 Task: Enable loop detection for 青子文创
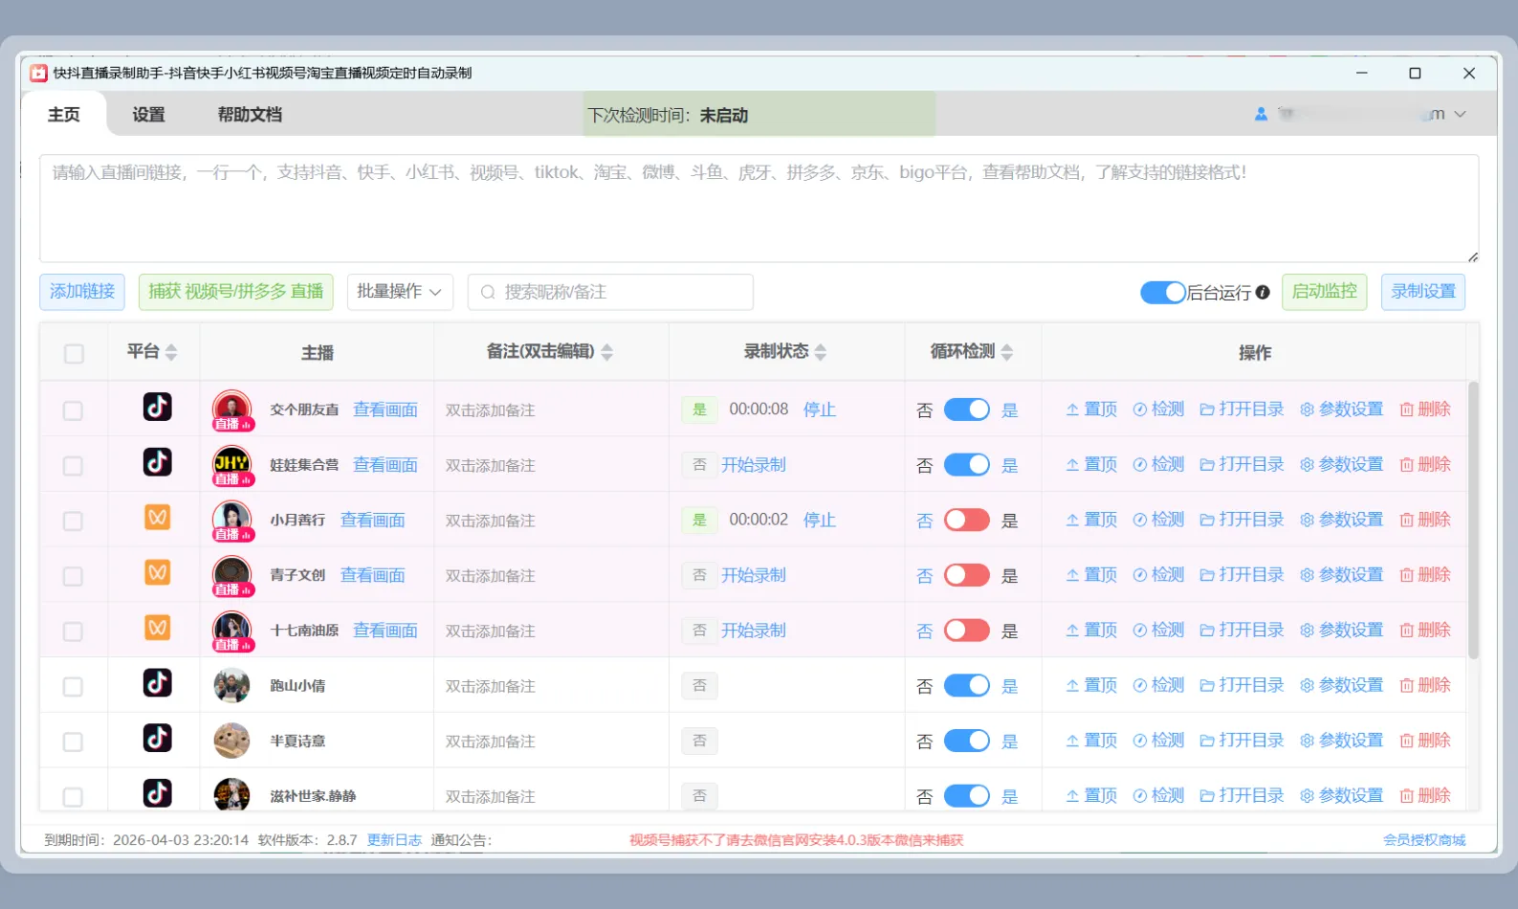pos(967,575)
